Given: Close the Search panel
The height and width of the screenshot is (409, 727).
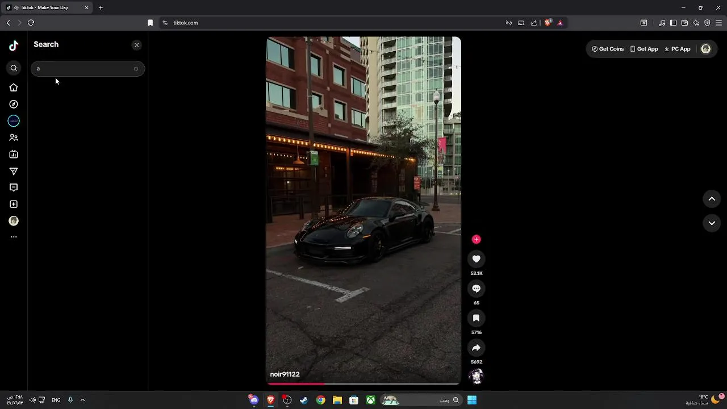Looking at the screenshot, I should point(136,45).
